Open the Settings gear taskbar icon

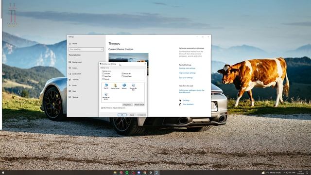151,173
